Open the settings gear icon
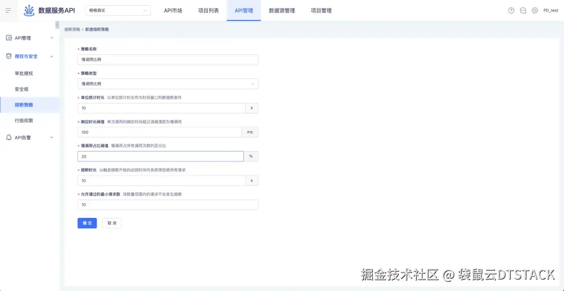564x291 pixels. pos(535,10)
